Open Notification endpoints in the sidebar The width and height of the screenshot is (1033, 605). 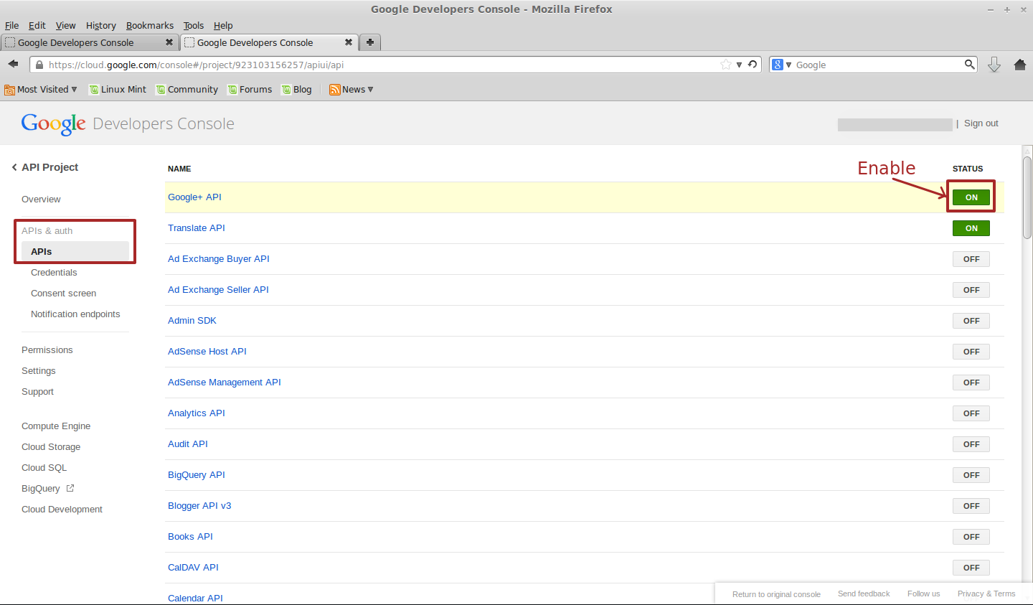pyautogui.click(x=75, y=314)
